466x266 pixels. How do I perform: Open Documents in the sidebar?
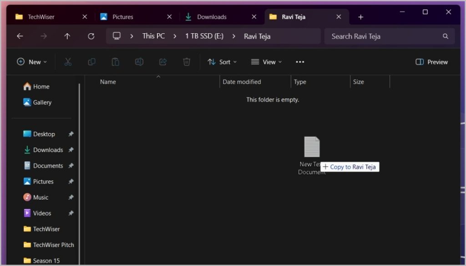[43, 166]
